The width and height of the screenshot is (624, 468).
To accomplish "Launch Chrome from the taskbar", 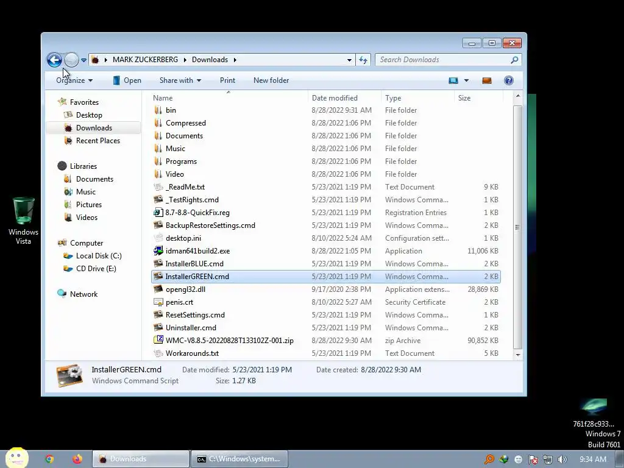I will [x=49, y=459].
